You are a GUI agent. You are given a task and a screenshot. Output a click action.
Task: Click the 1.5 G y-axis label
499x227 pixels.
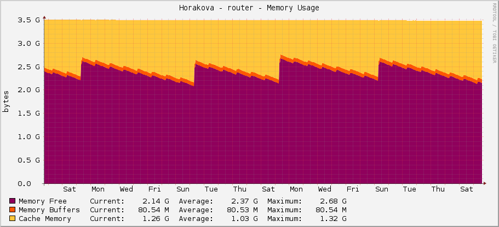[28, 113]
